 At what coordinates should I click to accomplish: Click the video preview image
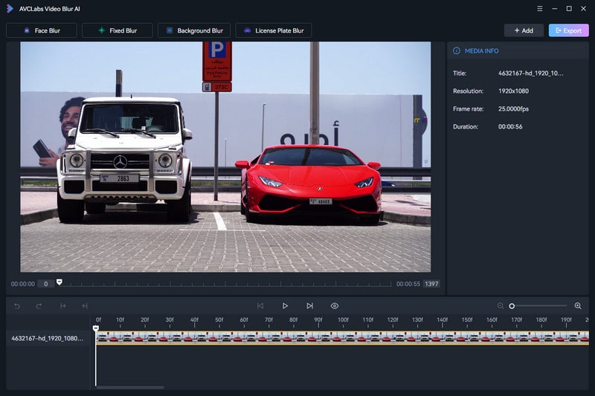coord(225,157)
